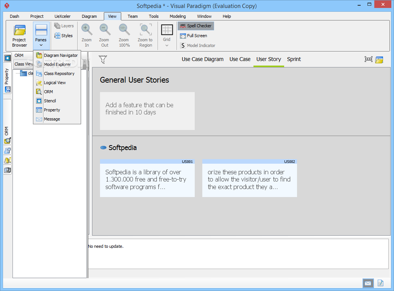This screenshot has width=394, height=291.
Task: Open user story US002 card
Action: (250, 178)
